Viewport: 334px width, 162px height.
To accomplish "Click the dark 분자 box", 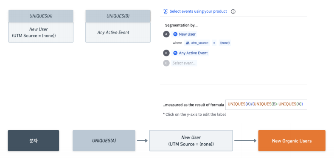I will click(x=34, y=141).
